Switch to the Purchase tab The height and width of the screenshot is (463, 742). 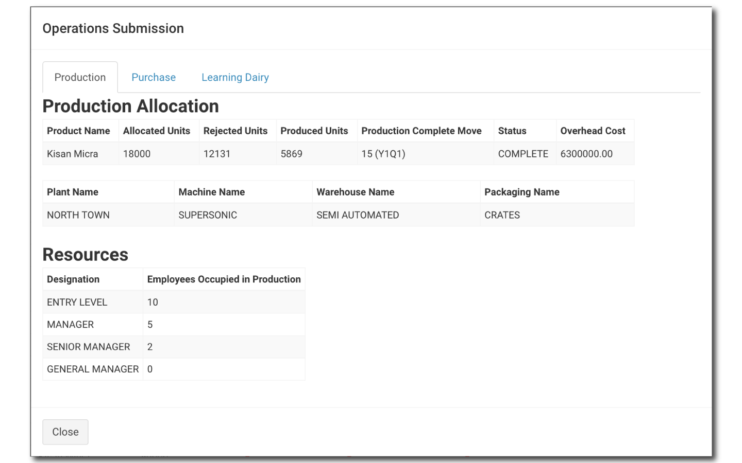[153, 77]
